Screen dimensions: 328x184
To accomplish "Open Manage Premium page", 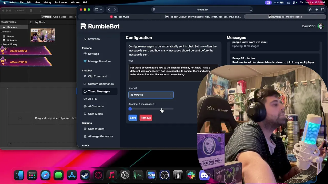I will click(99, 61).
